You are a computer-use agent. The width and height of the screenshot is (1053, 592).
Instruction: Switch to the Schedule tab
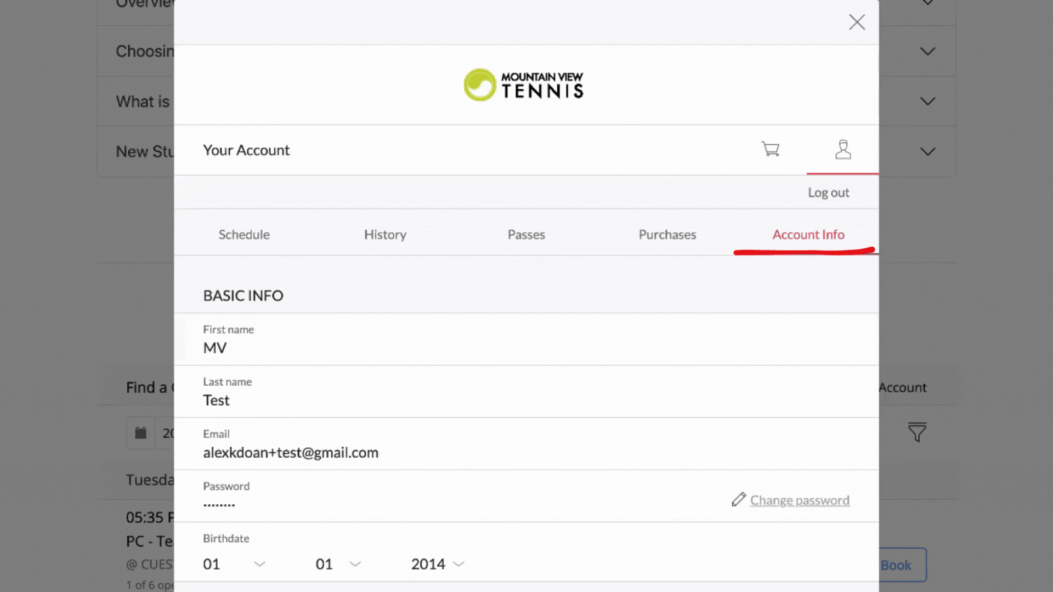(244, 235)
